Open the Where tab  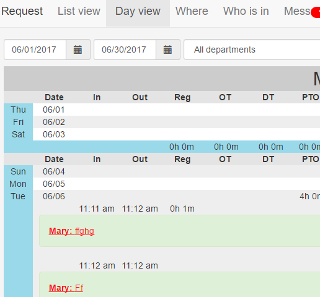coord(192,11)
